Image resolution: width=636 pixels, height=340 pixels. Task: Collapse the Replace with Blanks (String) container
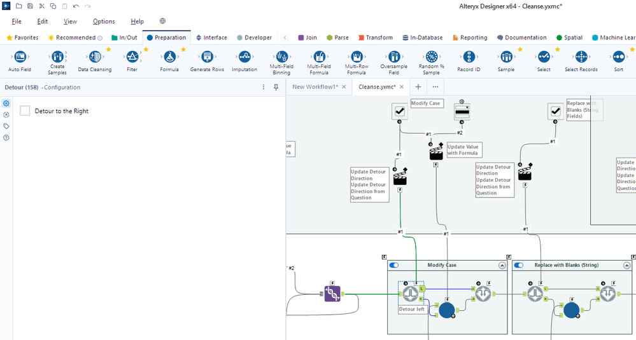click(x=627, y=266)
